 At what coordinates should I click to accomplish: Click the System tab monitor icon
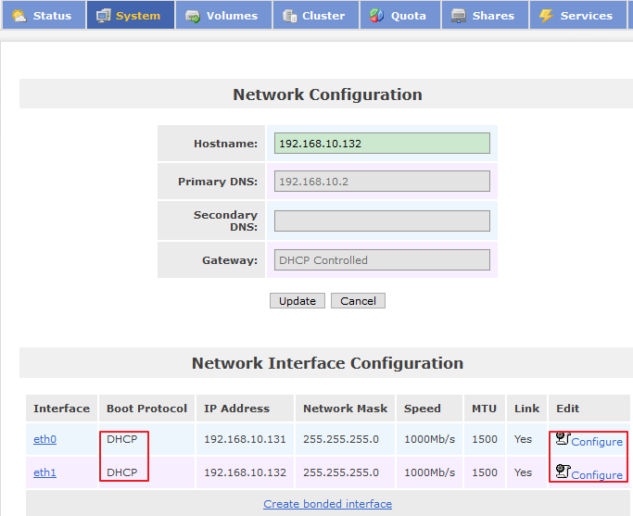click(x=104, y=16)
